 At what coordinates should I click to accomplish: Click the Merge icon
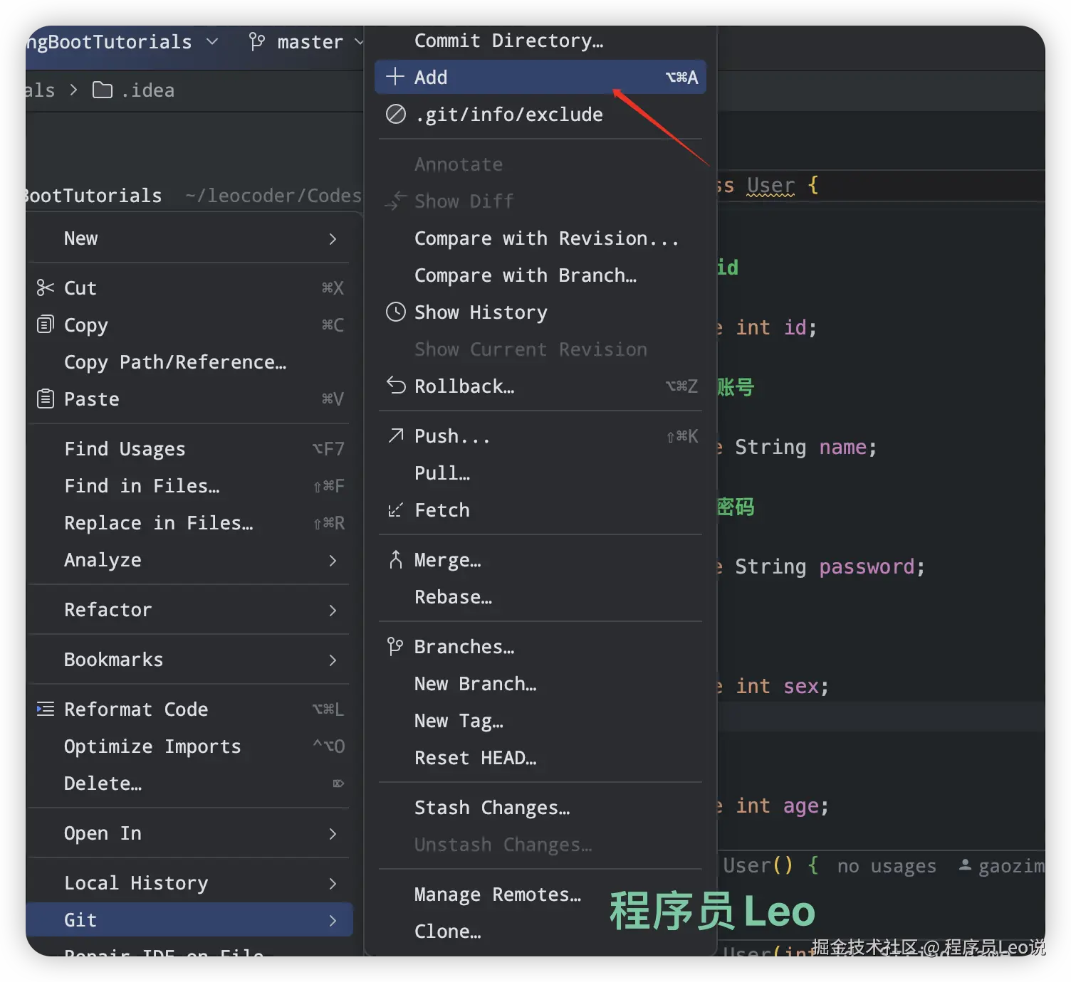[x=396, y=560]
